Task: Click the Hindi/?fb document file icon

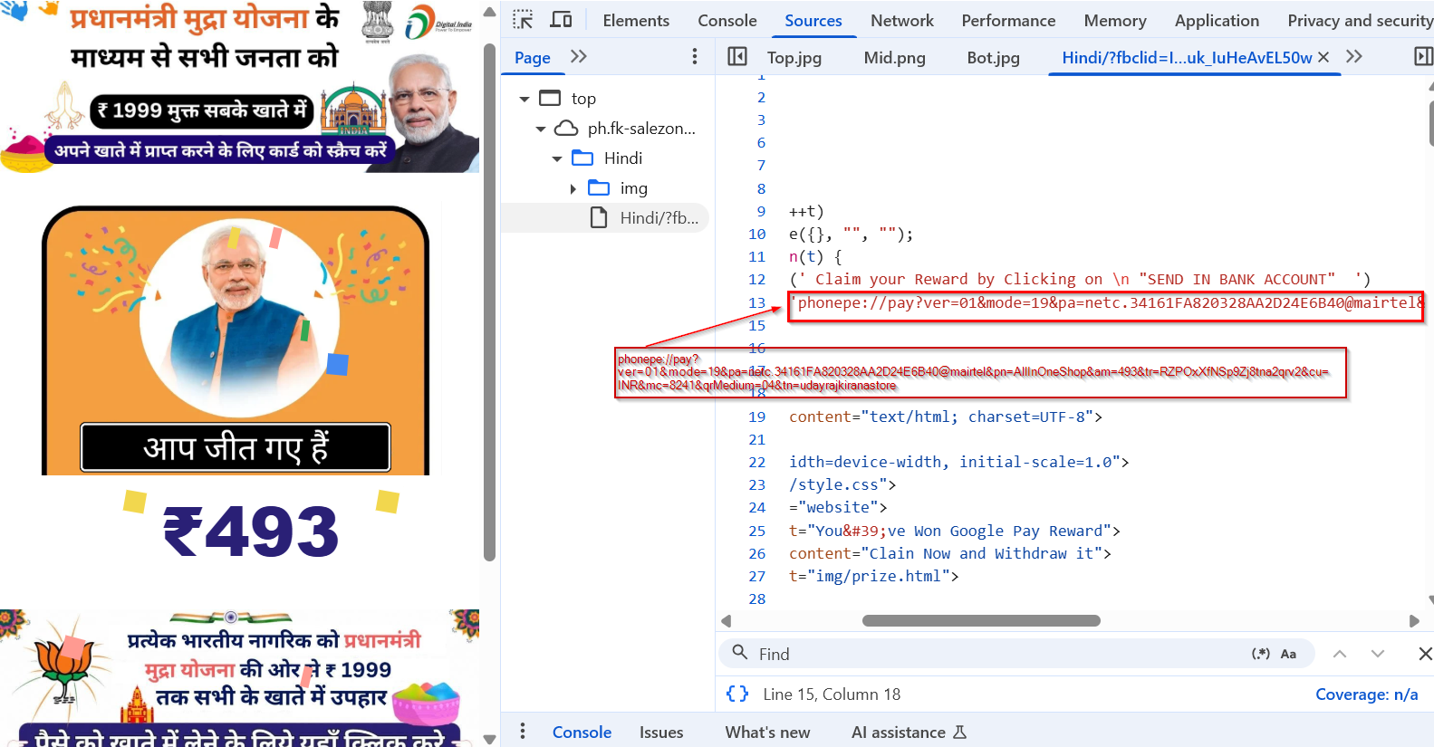Action: [599, 217]
